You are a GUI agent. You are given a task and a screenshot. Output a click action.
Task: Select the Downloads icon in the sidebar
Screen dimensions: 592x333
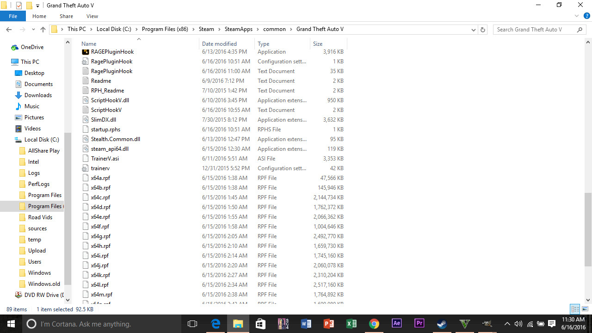(18, 95)
